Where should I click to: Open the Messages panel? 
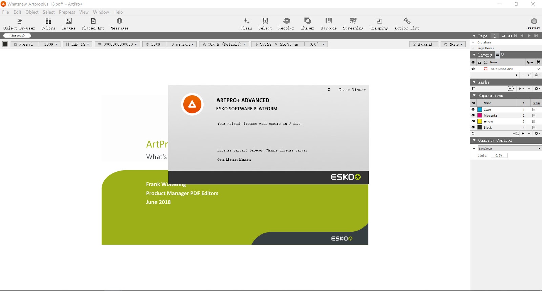120,24
